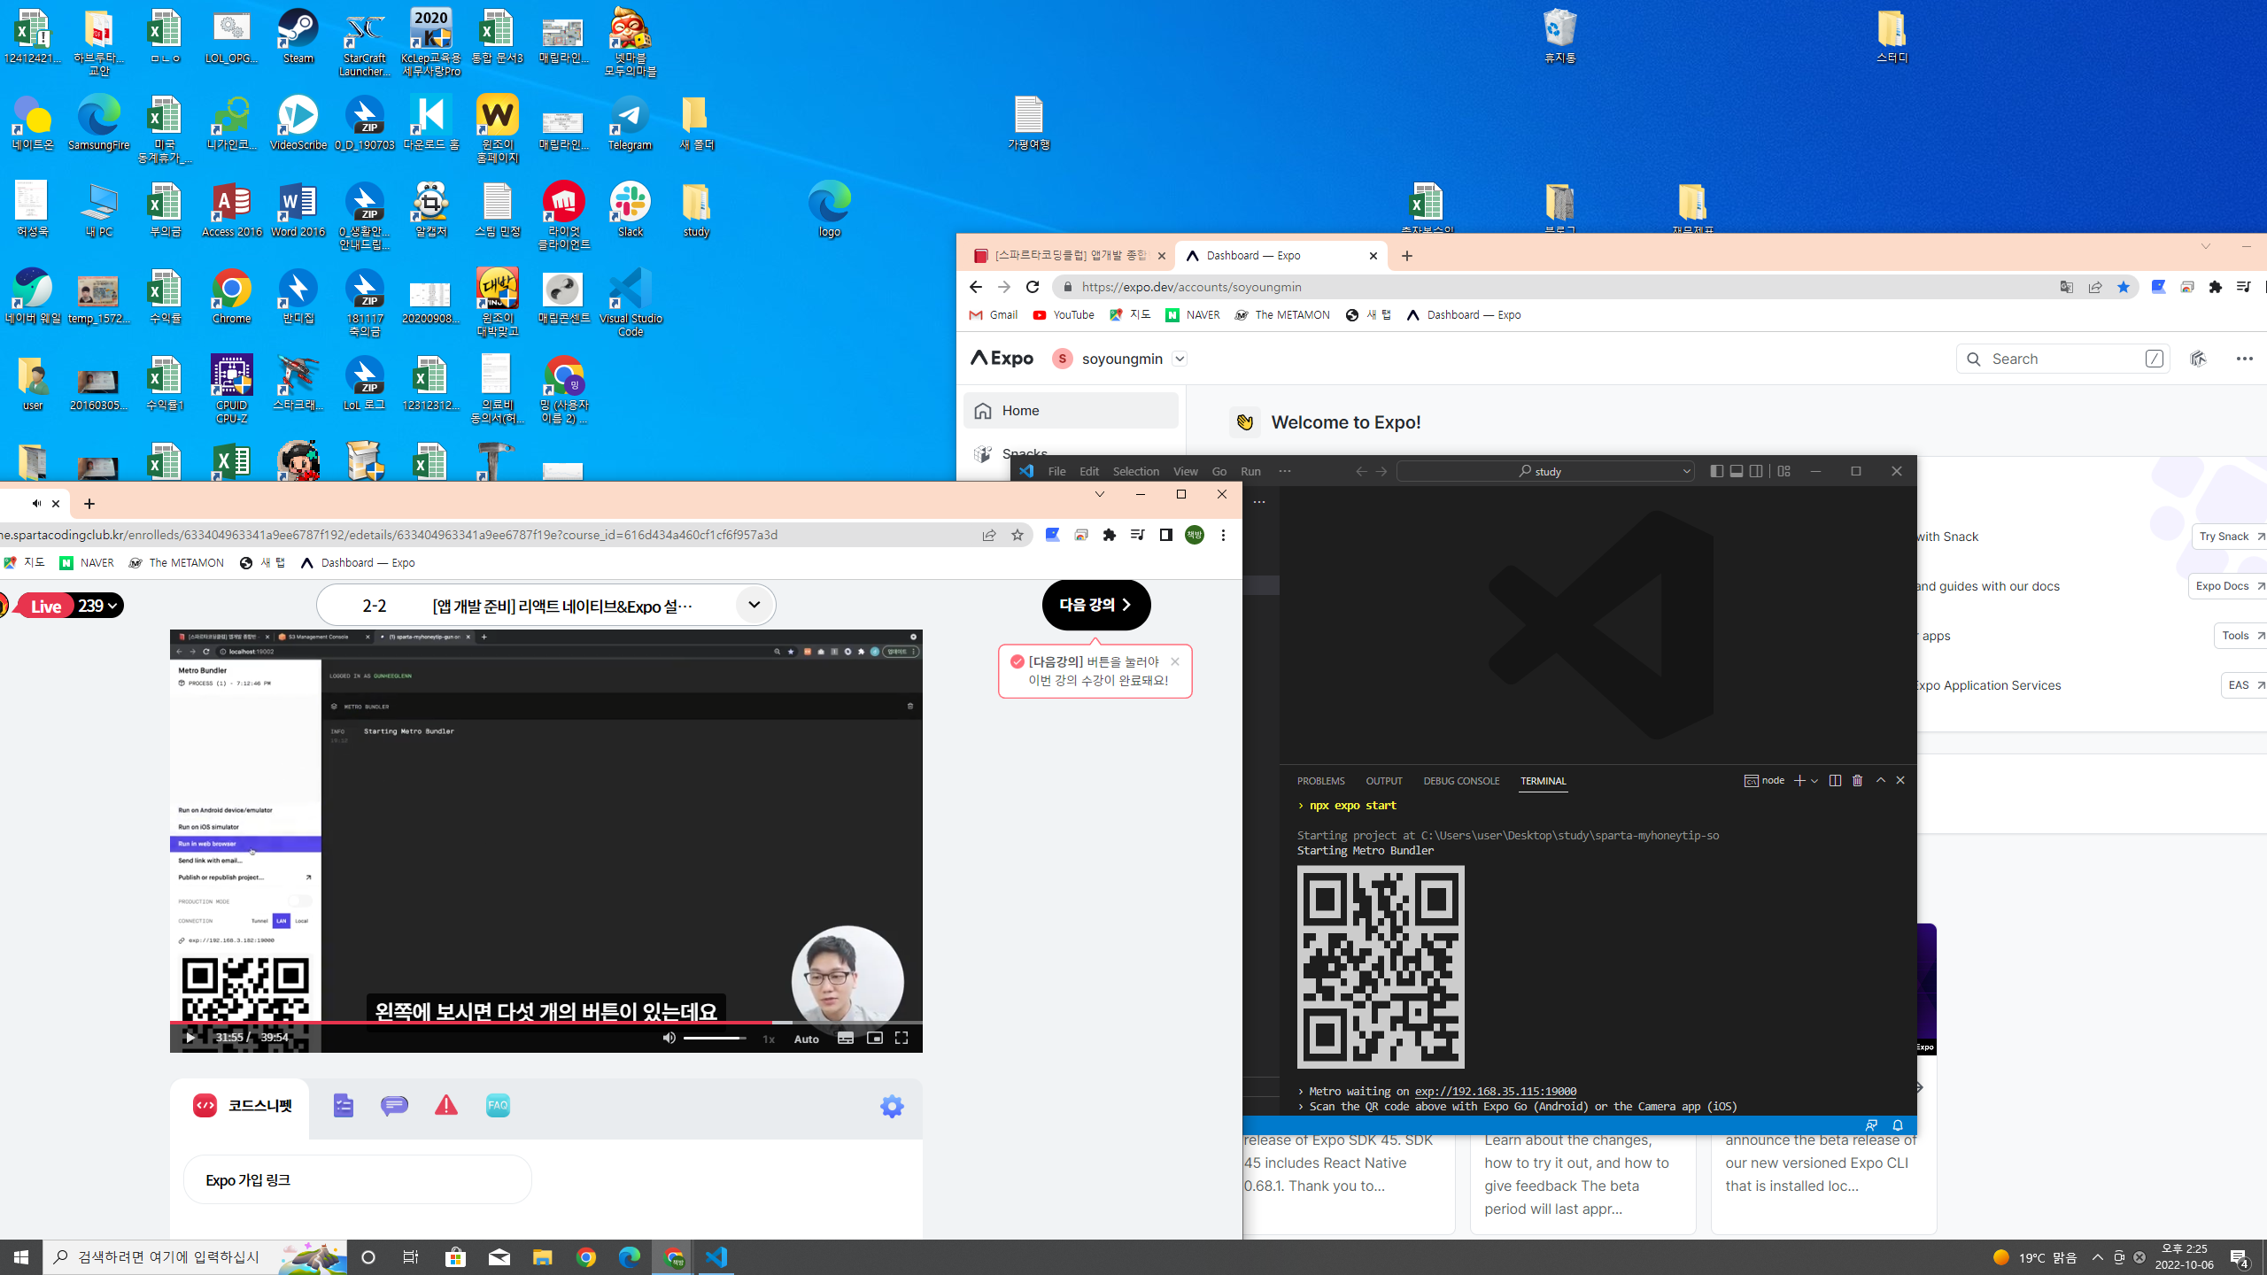The width and height of the screenshot is (2267, 1275).
Task: Seek on the red video progress bar
Action: (546, 1022)
